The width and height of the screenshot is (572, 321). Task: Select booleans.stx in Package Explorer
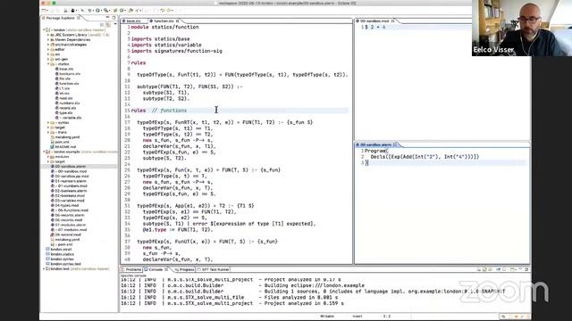click(x=68, y=74)
